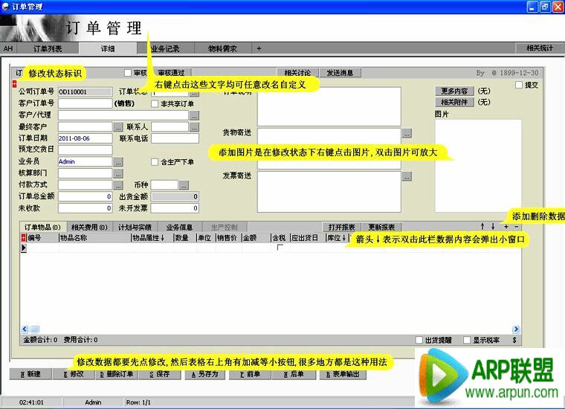Viewport: 565px width, 409px height.
Task: Open the 客户/代理 lookup ellipsis button
Action: pyautogui.click(x=194, y=115)
